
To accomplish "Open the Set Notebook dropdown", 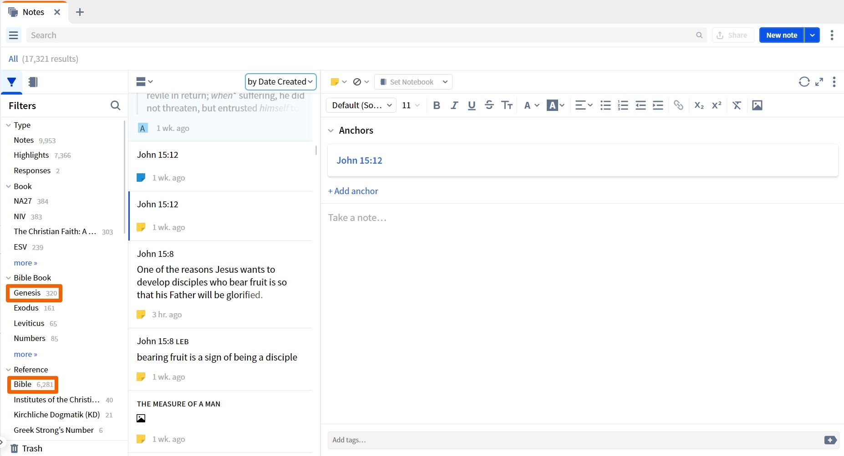I will click(x=413, y=82).
